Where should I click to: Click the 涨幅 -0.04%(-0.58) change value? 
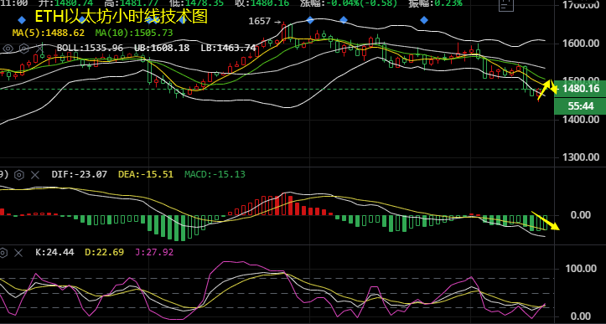tap(350, 3)
